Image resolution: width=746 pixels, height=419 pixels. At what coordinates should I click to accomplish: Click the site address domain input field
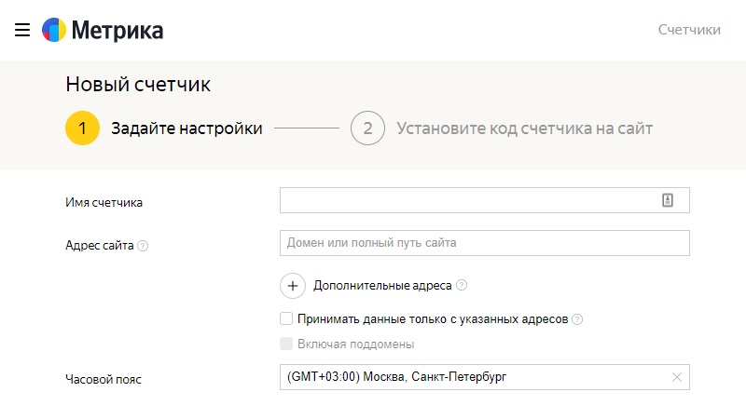484,243
